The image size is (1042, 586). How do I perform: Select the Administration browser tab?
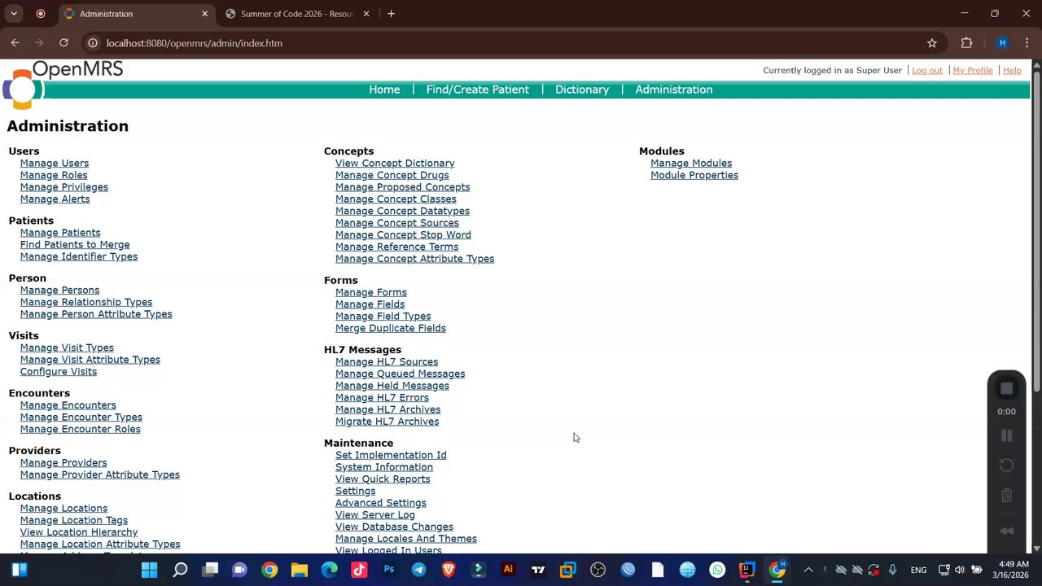135,14
